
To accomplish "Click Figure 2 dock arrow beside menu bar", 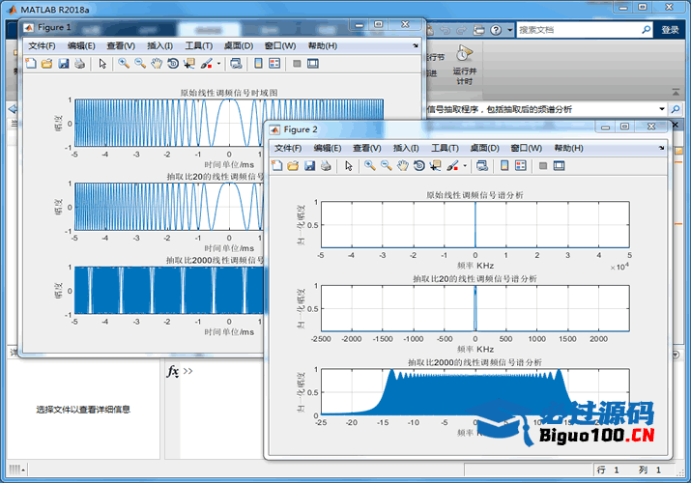I will [661, 148].
